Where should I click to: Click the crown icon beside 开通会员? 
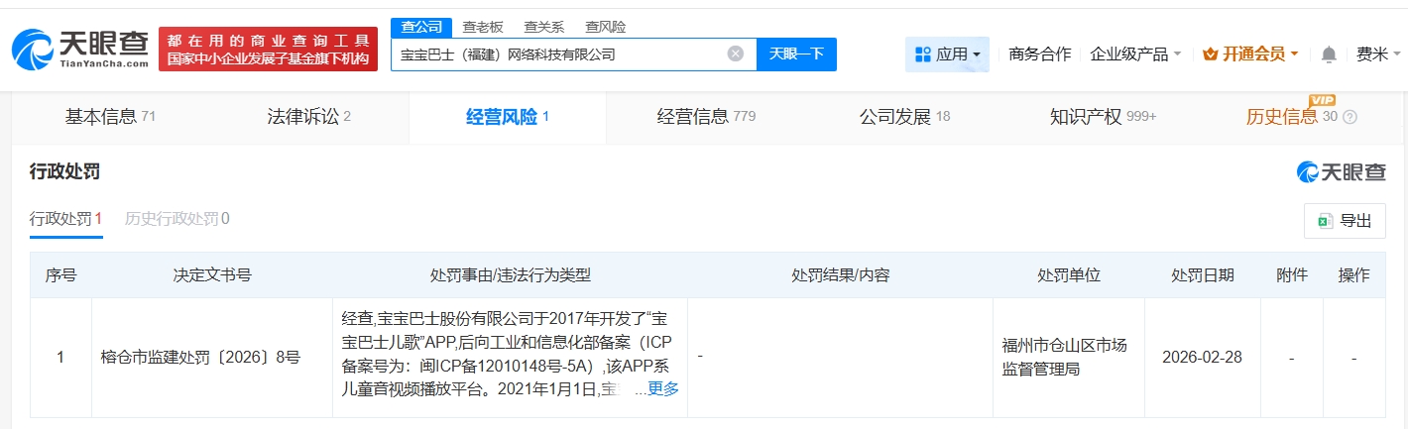1210,54
